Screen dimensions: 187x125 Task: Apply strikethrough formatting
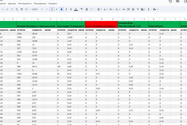(x=71, y=9)
